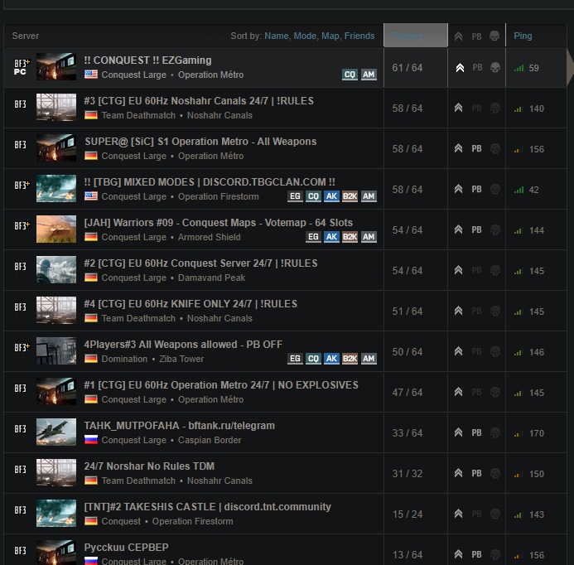Sort servers by Mode
The image size is (574, 565).
(x=305, y=36)
